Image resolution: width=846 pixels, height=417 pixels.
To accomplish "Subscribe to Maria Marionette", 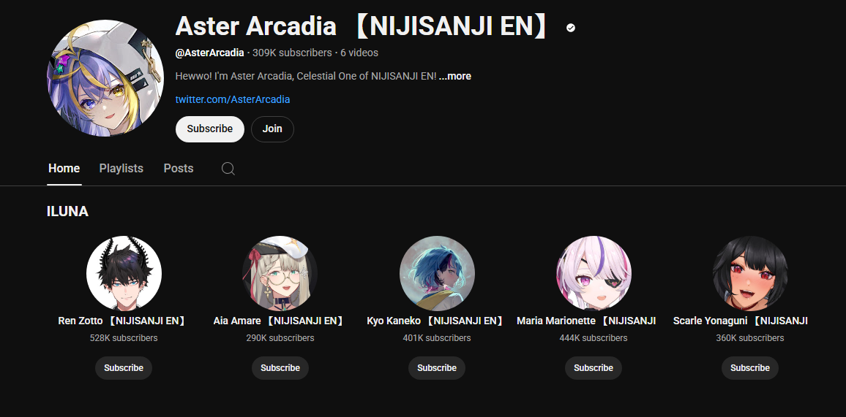I will click(x=594, y=368).
